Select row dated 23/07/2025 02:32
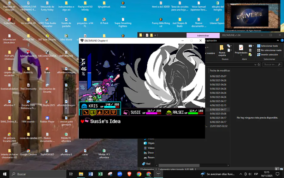This screenshot has width=284, height=178. [x=218, y=126]
